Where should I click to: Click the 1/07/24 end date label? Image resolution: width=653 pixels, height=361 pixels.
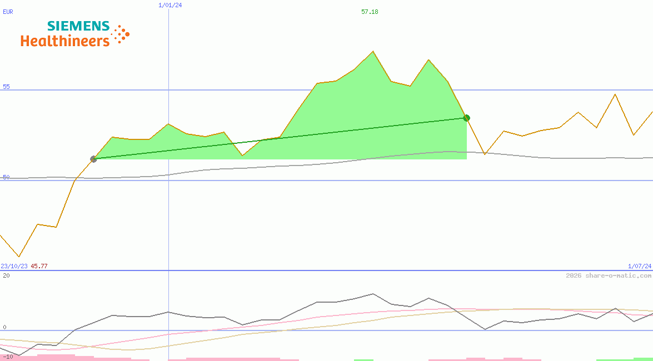[640, 266]
